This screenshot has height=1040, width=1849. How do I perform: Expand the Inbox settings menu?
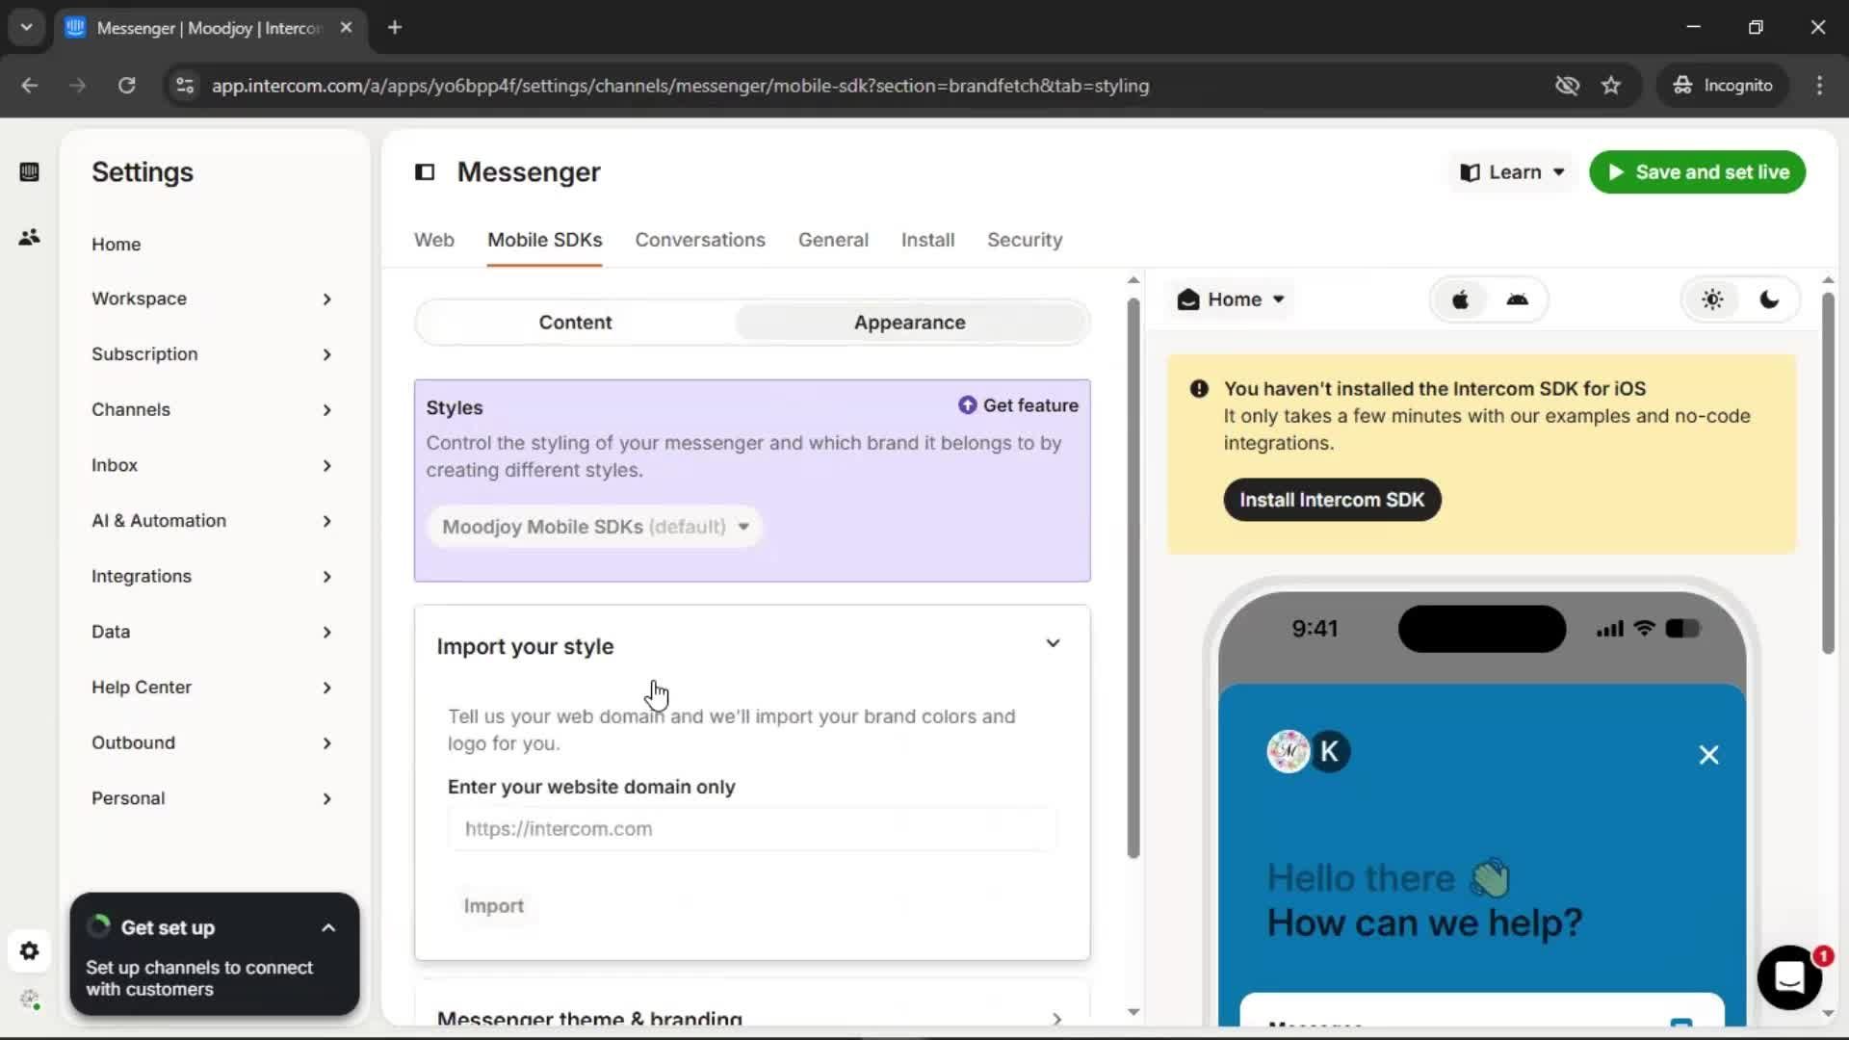click(x=212, y=465)
